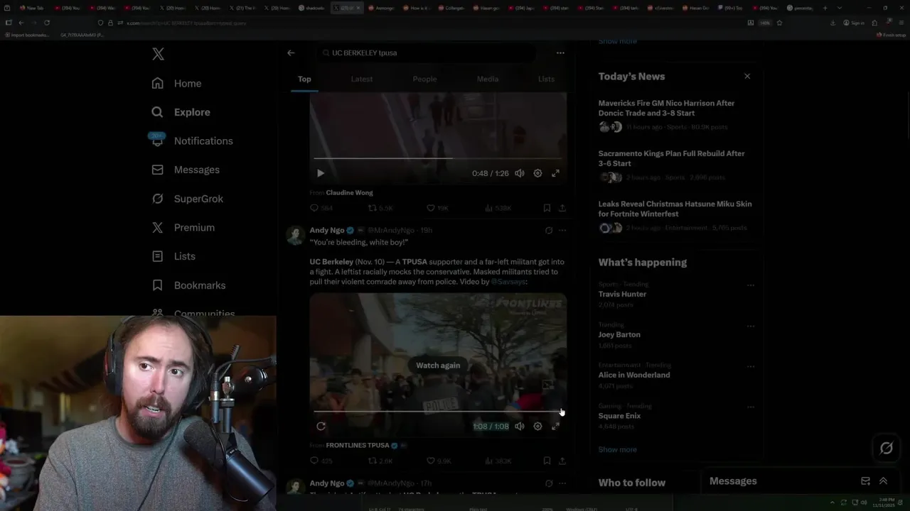This screenshot has width=910, height=511.
Task: Seek the first video's progress bar
Action: click(438, 158)
